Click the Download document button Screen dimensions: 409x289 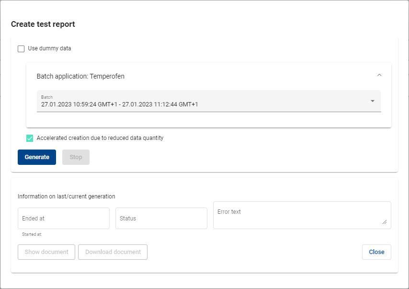[113, 252]
